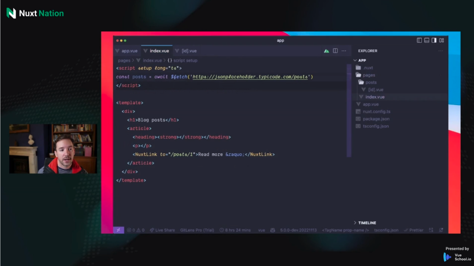Open remote window via purple status icon
Image resolution: width=474 pixels, height=266 pixels.
[x=118, y=230]
